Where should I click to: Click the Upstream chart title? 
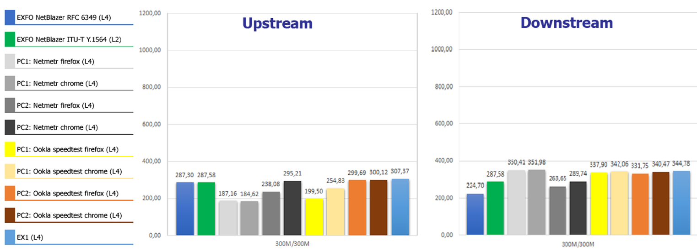[277, 23]
